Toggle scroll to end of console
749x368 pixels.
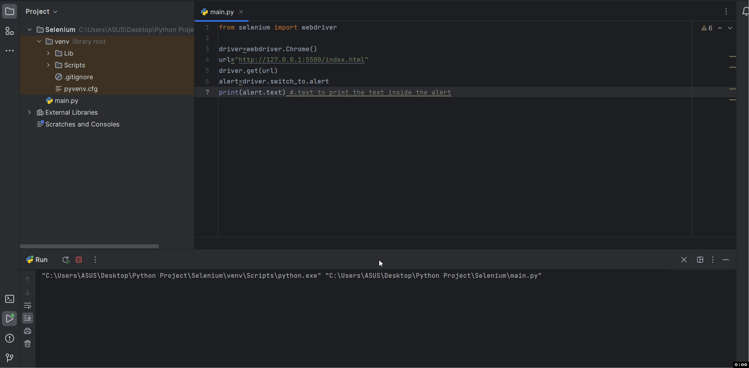28,318
